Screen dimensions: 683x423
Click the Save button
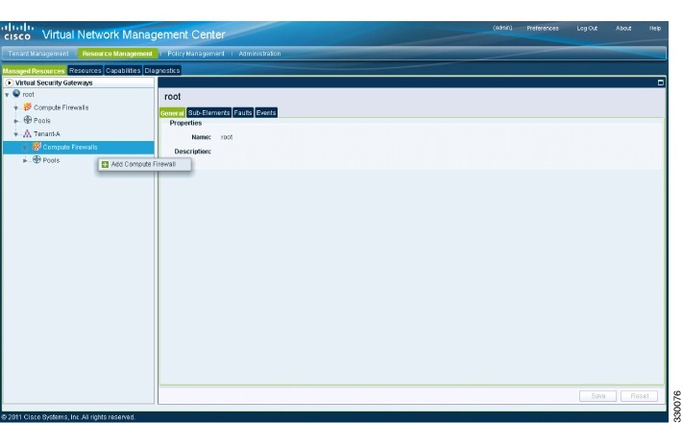pyautogui.click(x=598, y=396)
